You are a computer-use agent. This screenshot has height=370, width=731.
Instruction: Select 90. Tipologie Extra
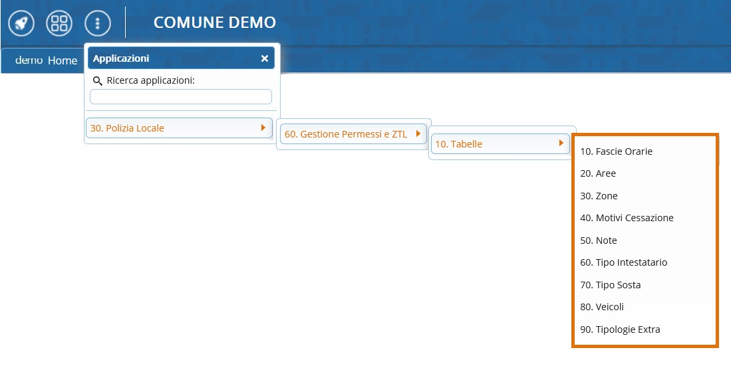pyautogui.click(x=620, y=329)
